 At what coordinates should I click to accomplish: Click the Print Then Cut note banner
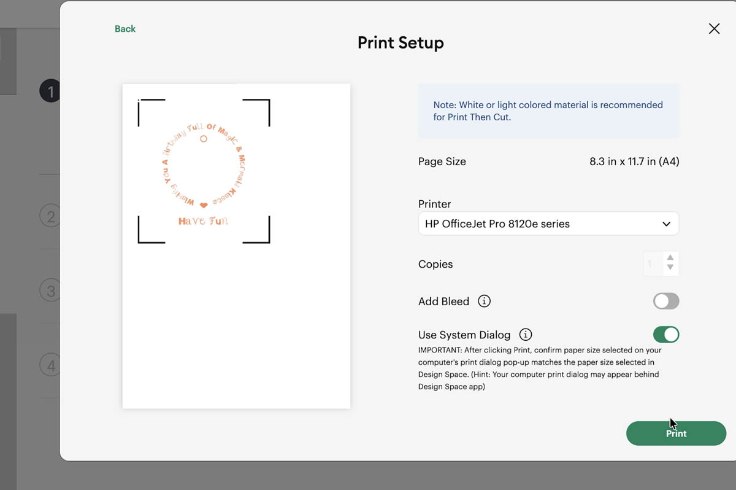tap(548, 111)
